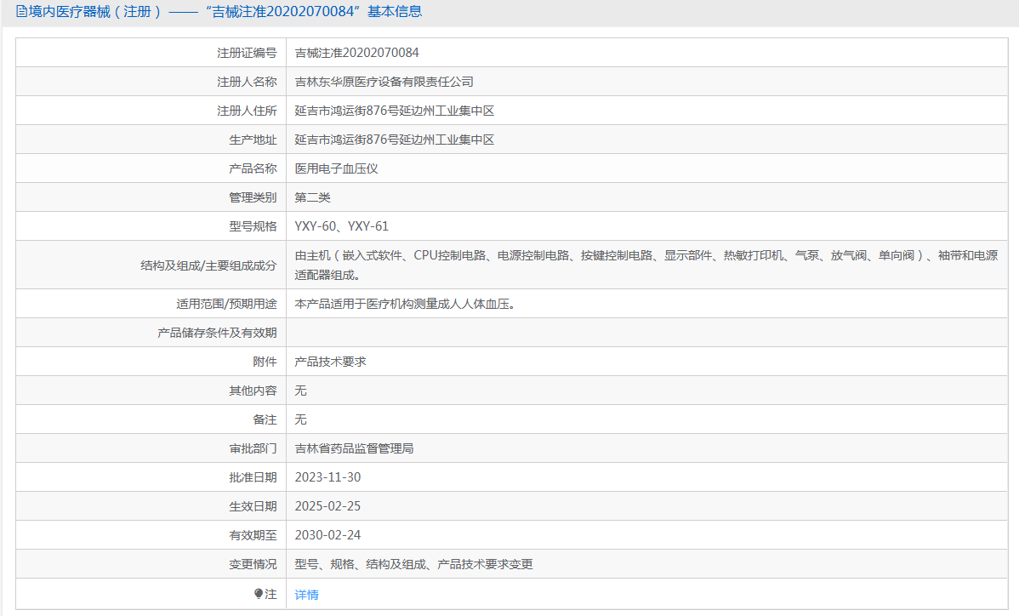Click approval department 吉林省药品监督管理局
The width and height of the screenshot is (1019, 616).
tap(354, 448)
